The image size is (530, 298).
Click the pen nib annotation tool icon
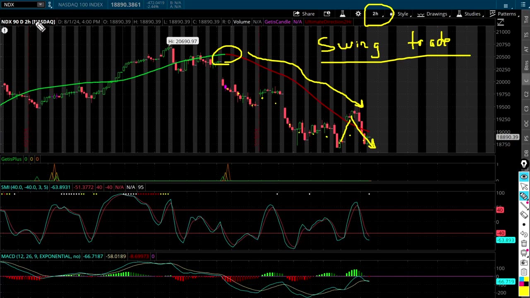point(524,164)
